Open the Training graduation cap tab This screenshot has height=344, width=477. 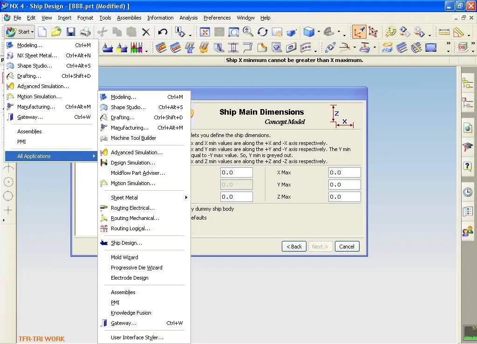[x=468, y=147]
